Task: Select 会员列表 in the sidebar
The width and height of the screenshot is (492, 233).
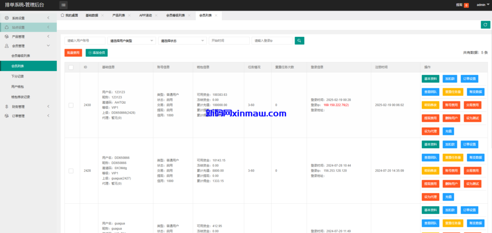Action: [28, 66]
